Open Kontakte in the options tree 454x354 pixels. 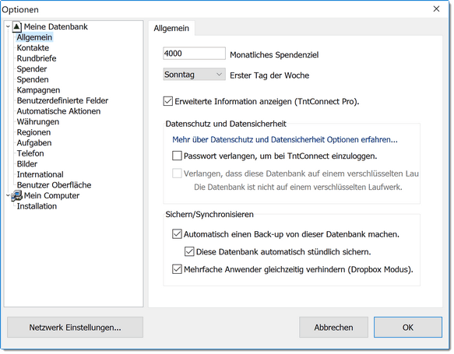[x=33, y=47]
